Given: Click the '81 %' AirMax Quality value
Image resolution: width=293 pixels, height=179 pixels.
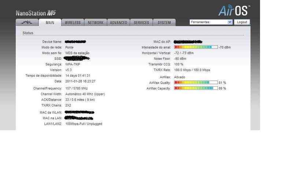Looking at the screenshot, I should pos(222,83).
